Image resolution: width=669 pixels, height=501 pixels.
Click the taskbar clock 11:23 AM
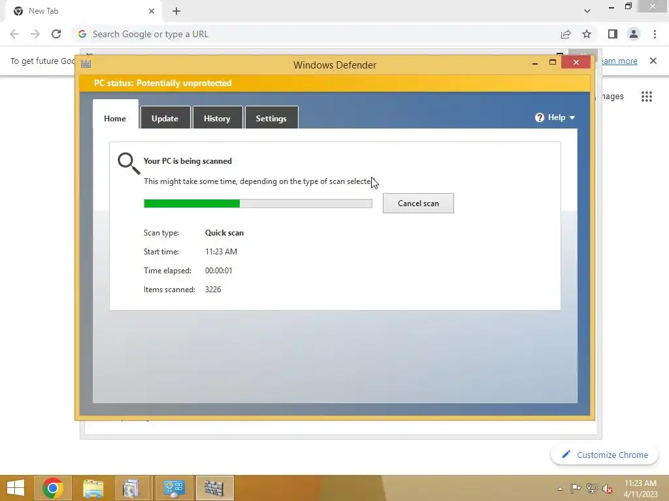(640, 483)
